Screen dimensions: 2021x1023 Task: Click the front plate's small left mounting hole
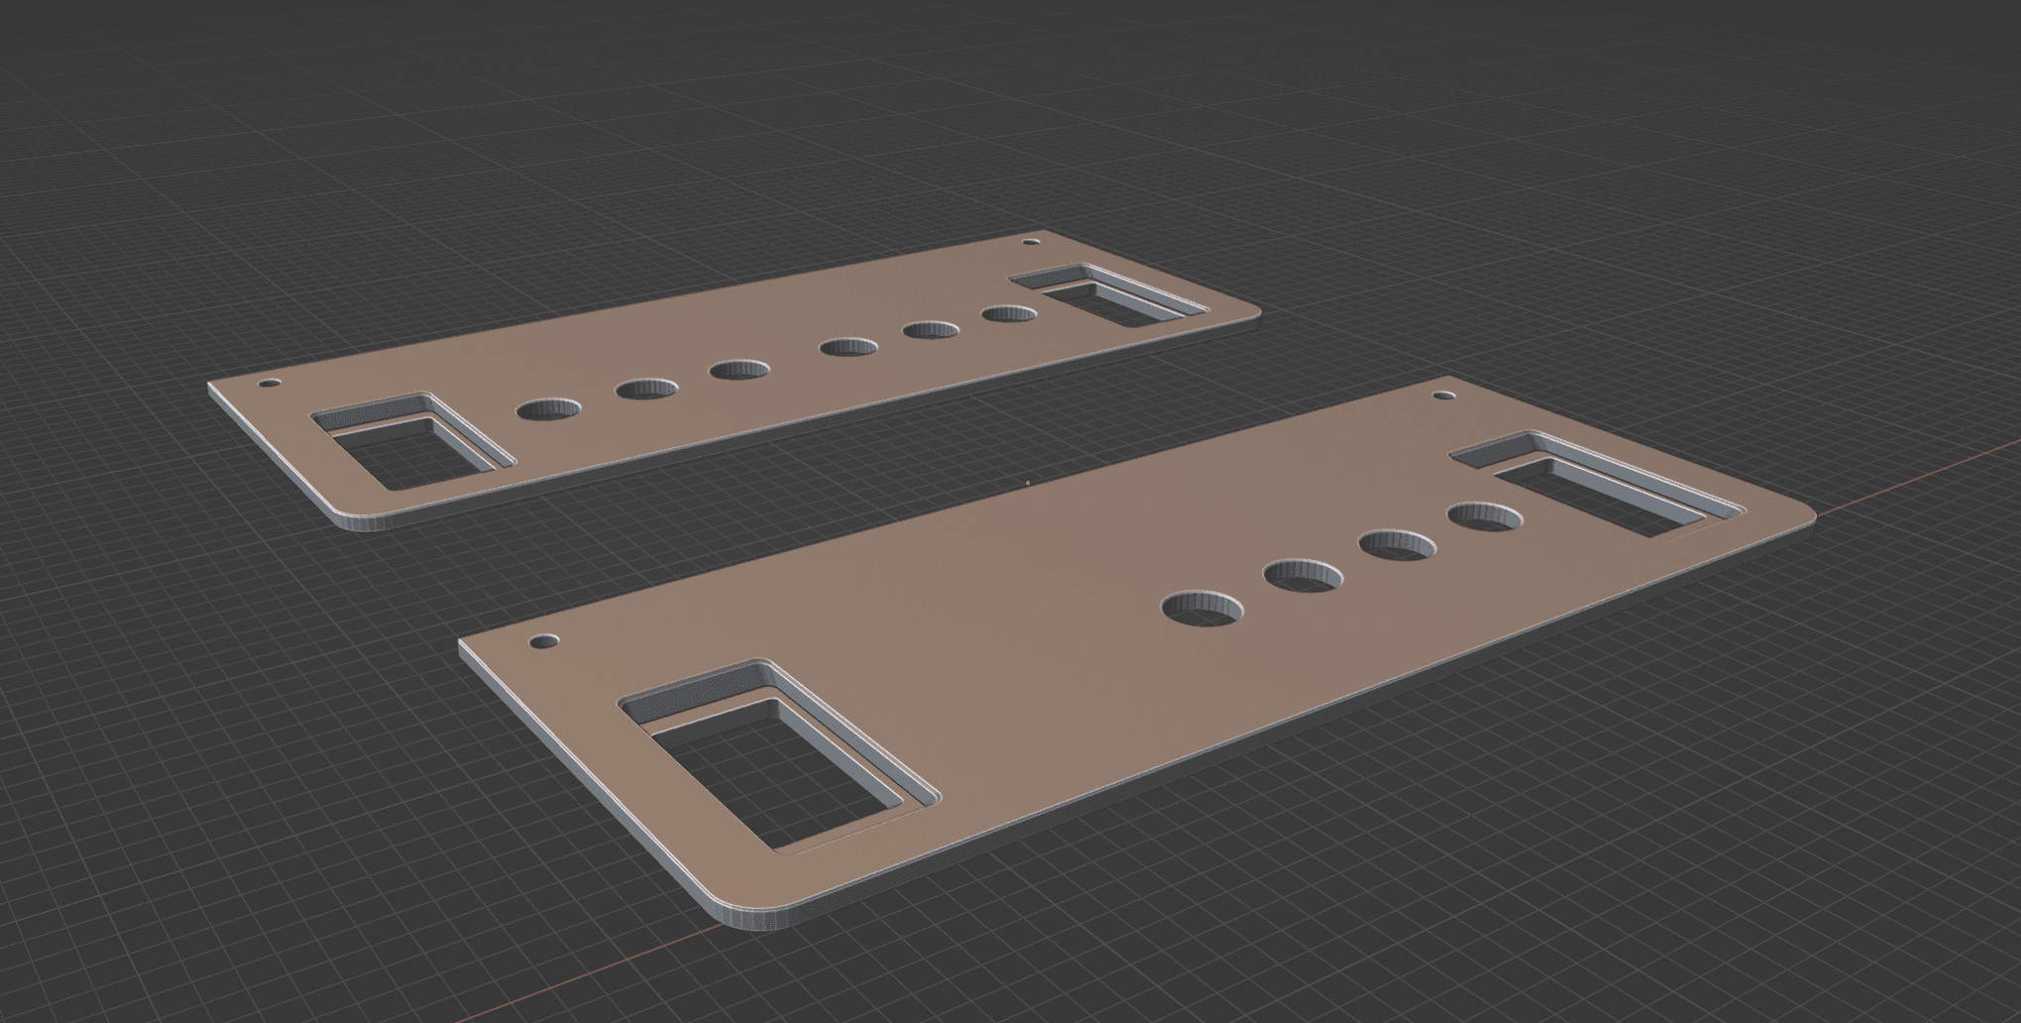544,641
